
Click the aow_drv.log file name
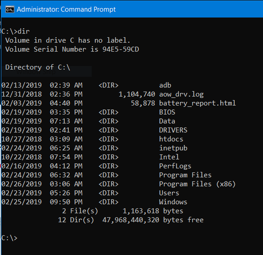[x=181, y=94]
